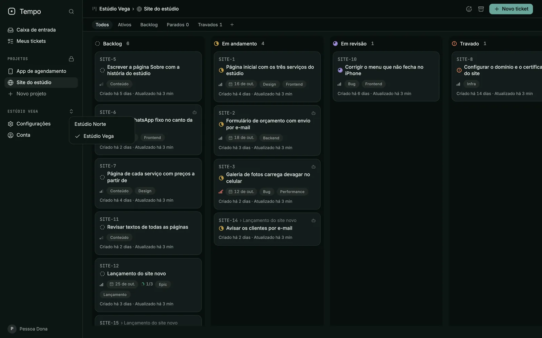Toggle the Estúdio Vega workspace switcher chevron

[71, 111]
